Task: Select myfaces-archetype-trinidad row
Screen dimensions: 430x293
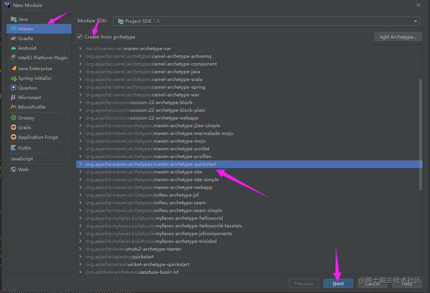Action: click(x=249, y=241)
